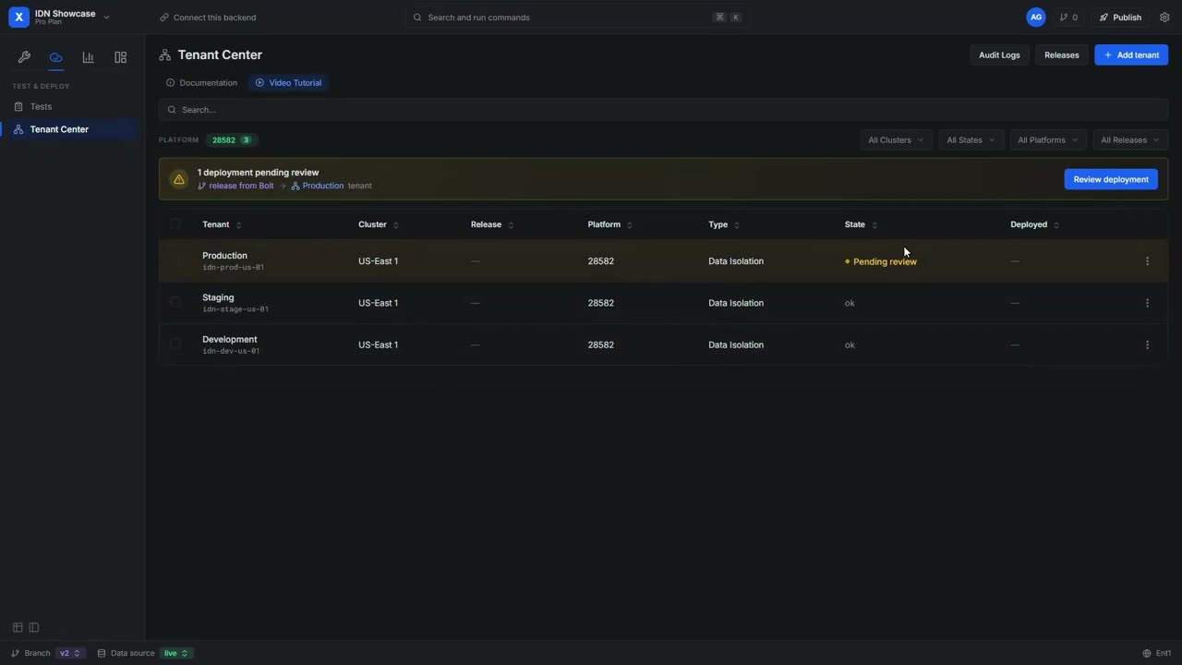Open the Search and run commands bar
The image size is (1182, 665).
click(577, 18)
